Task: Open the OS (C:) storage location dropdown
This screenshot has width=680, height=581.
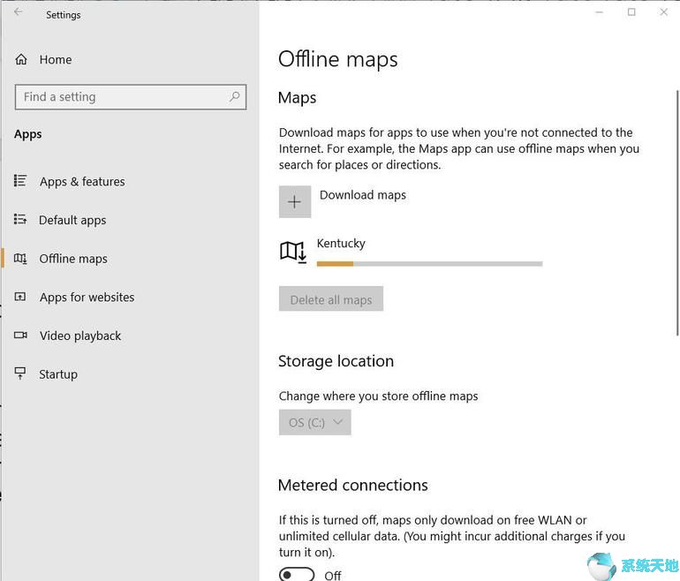Action: coord(315,422)
